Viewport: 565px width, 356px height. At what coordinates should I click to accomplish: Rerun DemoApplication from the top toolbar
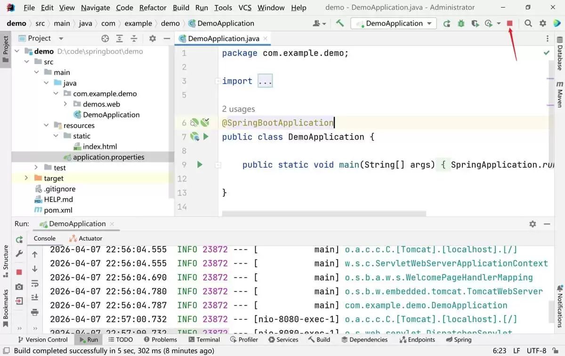coord(446,23)
